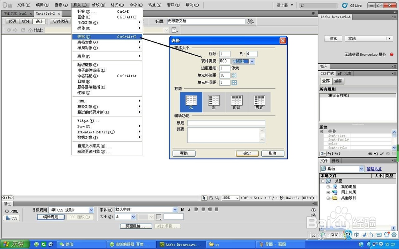
Task: Open the view options icon dropdown
Action: pyautogui.click(x=175, y=30)
